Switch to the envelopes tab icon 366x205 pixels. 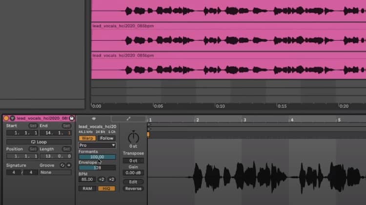point(128,119)
